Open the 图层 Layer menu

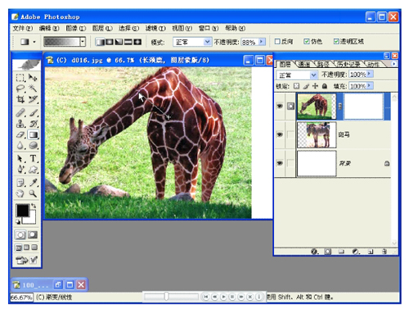pyautogui.click(x=102, y=28)
